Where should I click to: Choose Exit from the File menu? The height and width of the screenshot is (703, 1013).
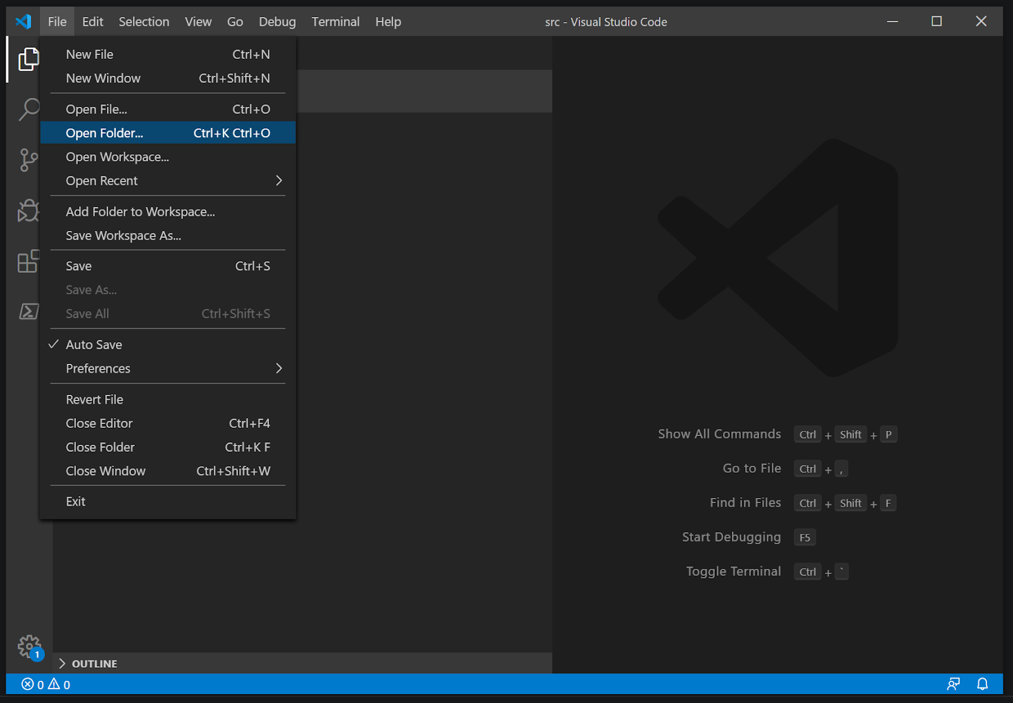[x=76, y=502]
